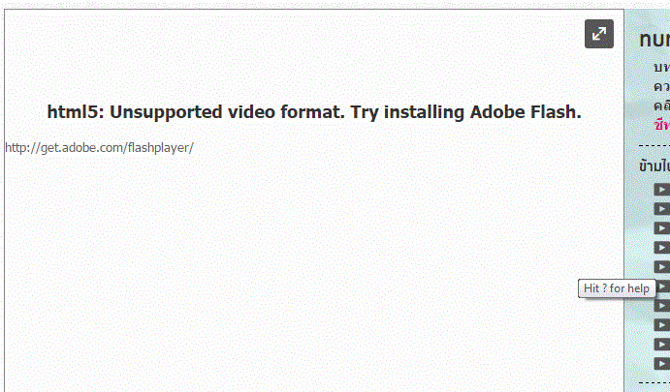The image size is (670, 392).
Task: Click the eighth play arrow in sidebar list
Action: [x=661, y=325]
